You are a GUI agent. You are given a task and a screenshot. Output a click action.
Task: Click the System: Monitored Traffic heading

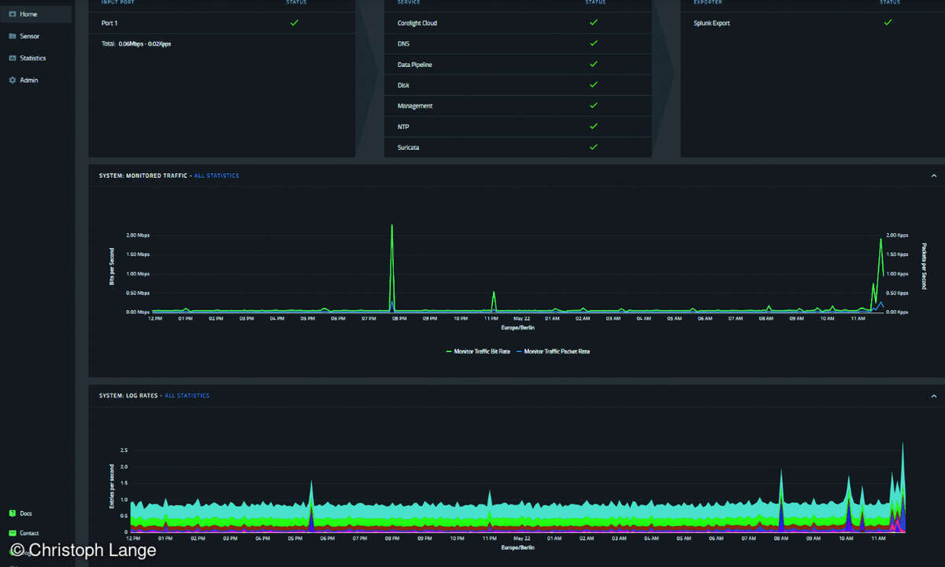pos(143,176)
